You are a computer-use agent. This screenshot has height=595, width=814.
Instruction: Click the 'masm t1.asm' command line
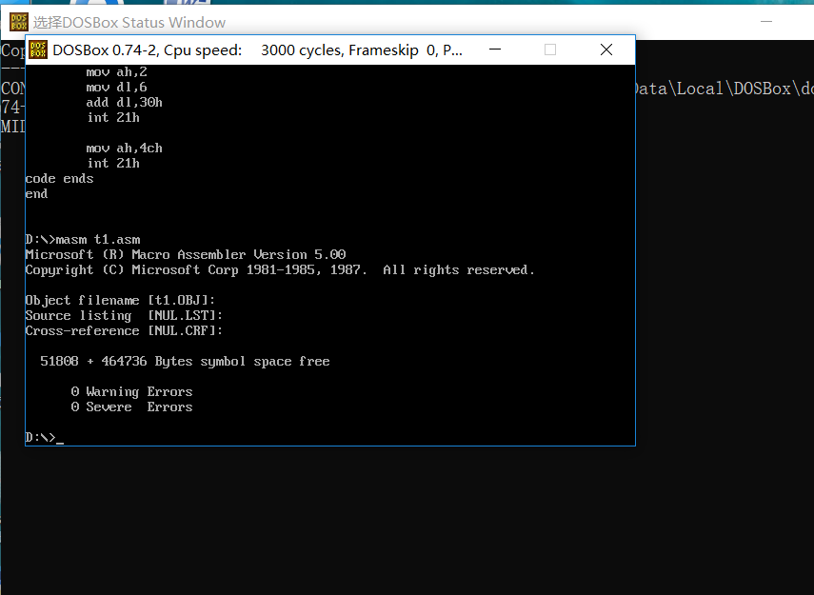click(83, 240)
